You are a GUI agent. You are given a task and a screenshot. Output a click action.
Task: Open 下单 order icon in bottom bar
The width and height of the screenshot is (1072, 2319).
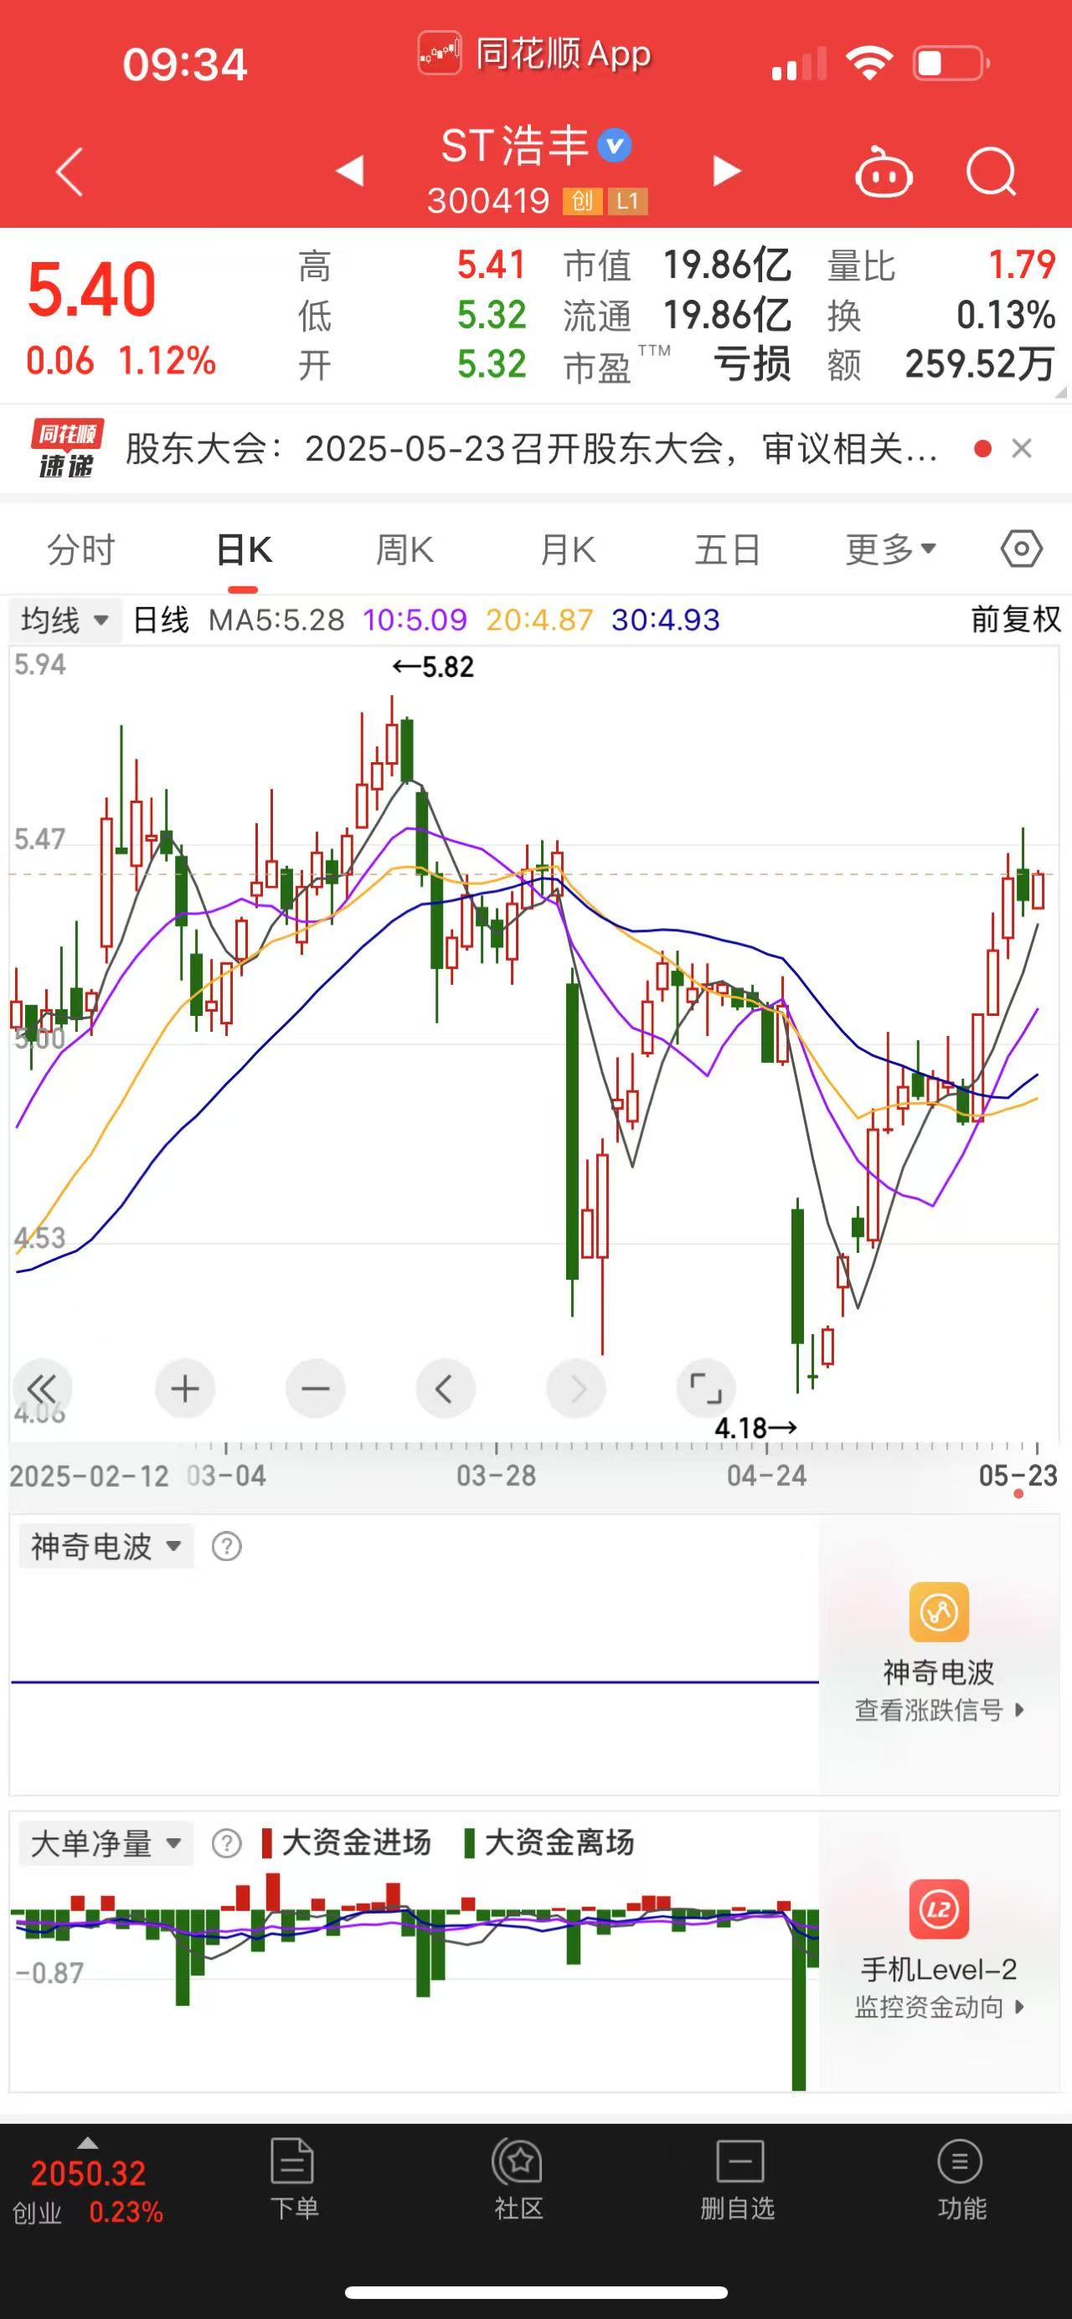293,2178
